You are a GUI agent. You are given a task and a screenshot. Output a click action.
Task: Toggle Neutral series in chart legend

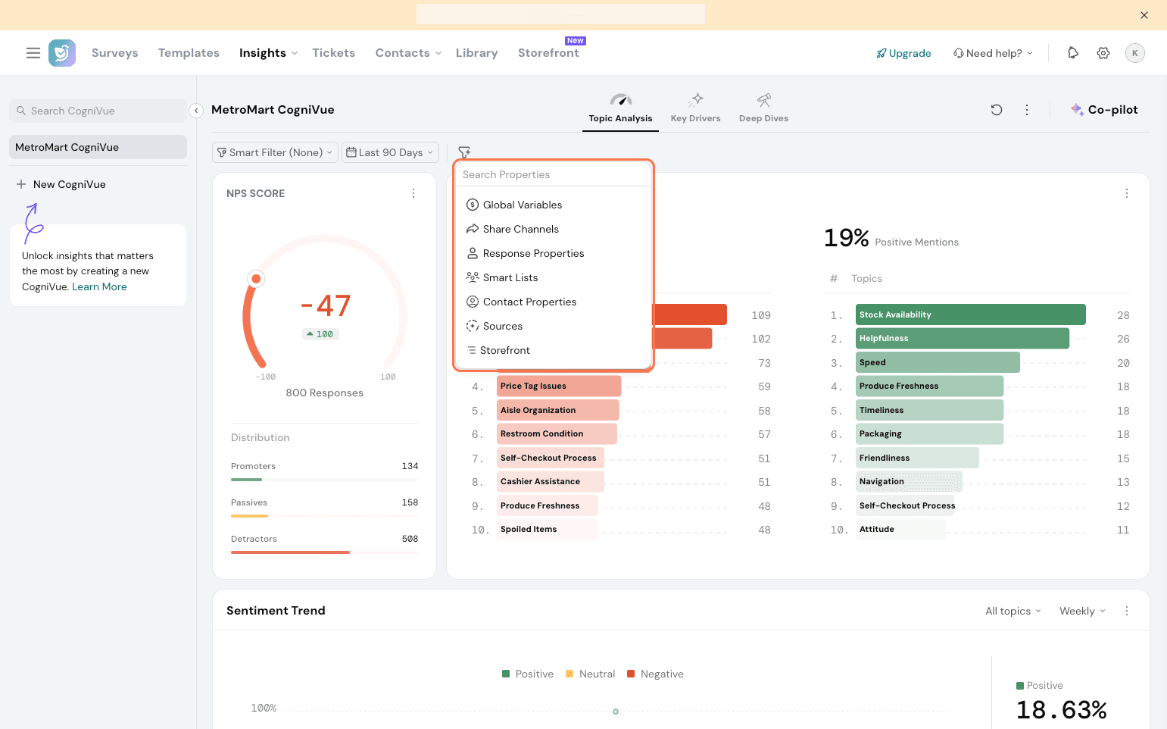point(590,674)
